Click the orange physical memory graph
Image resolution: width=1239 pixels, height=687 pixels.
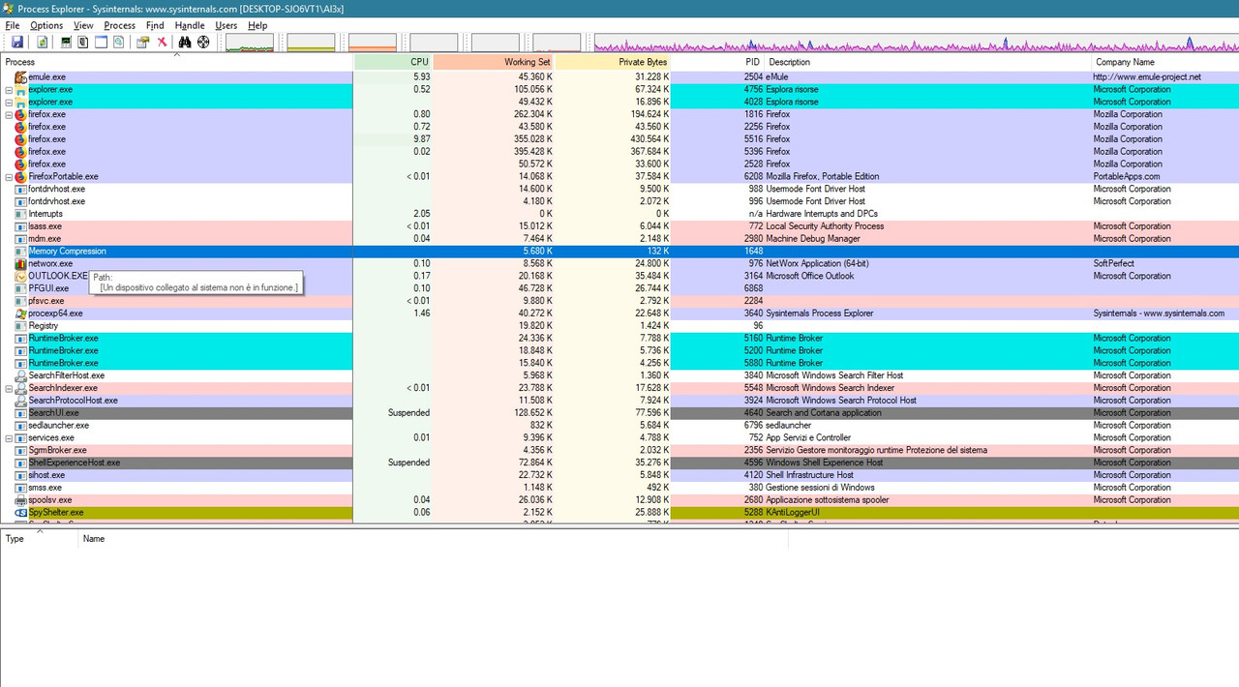[x=373, y=43]
